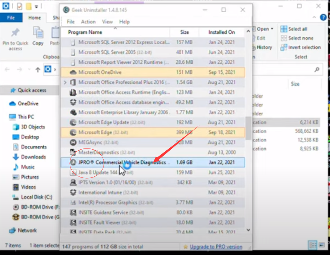
Task: Click Pin to Quick access in Explorer ribbon
Action: (x=15, y=39)
